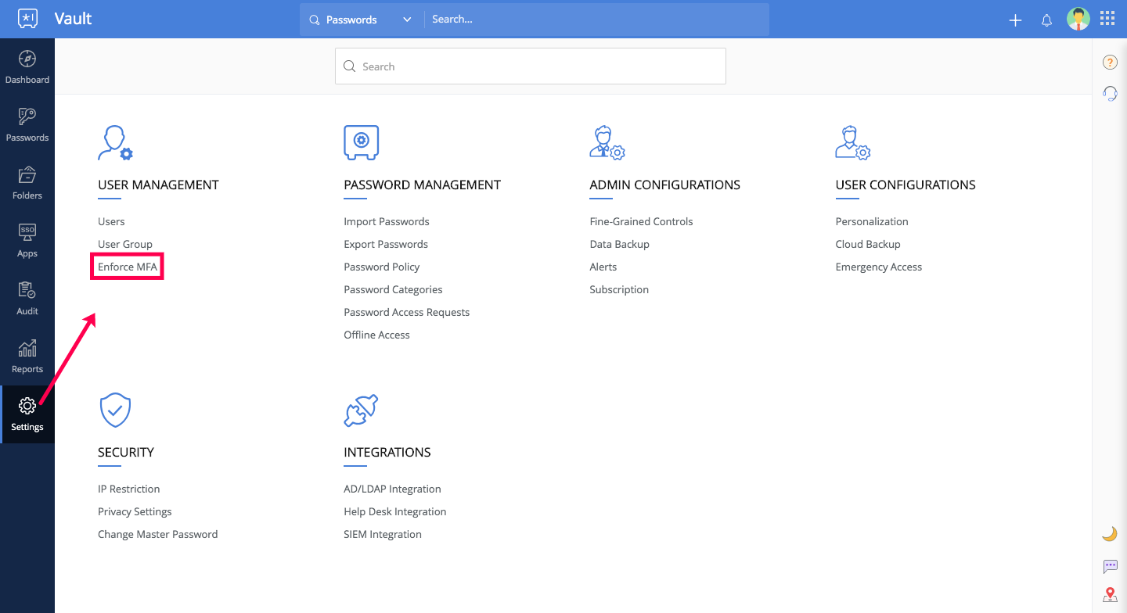Open the Apps SSO sidebar icon
The image size is (1127, 613).
point(27,239)
